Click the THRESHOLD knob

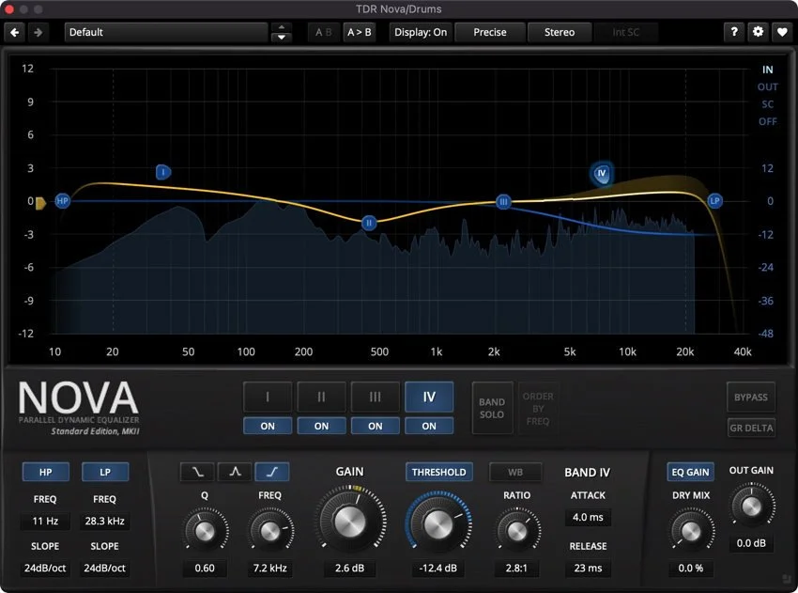(437, 523)
